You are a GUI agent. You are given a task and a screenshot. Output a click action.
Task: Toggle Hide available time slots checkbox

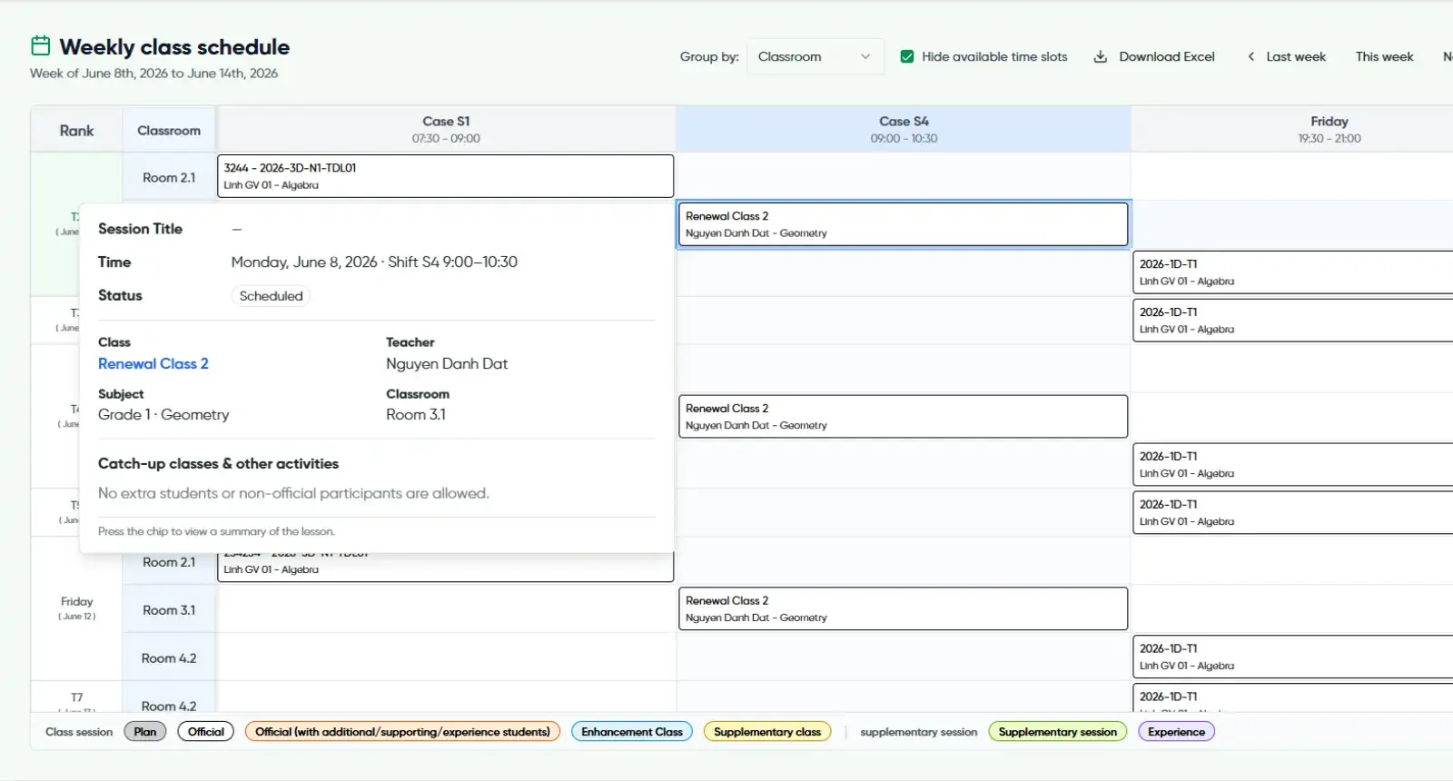tap(906, 56)
